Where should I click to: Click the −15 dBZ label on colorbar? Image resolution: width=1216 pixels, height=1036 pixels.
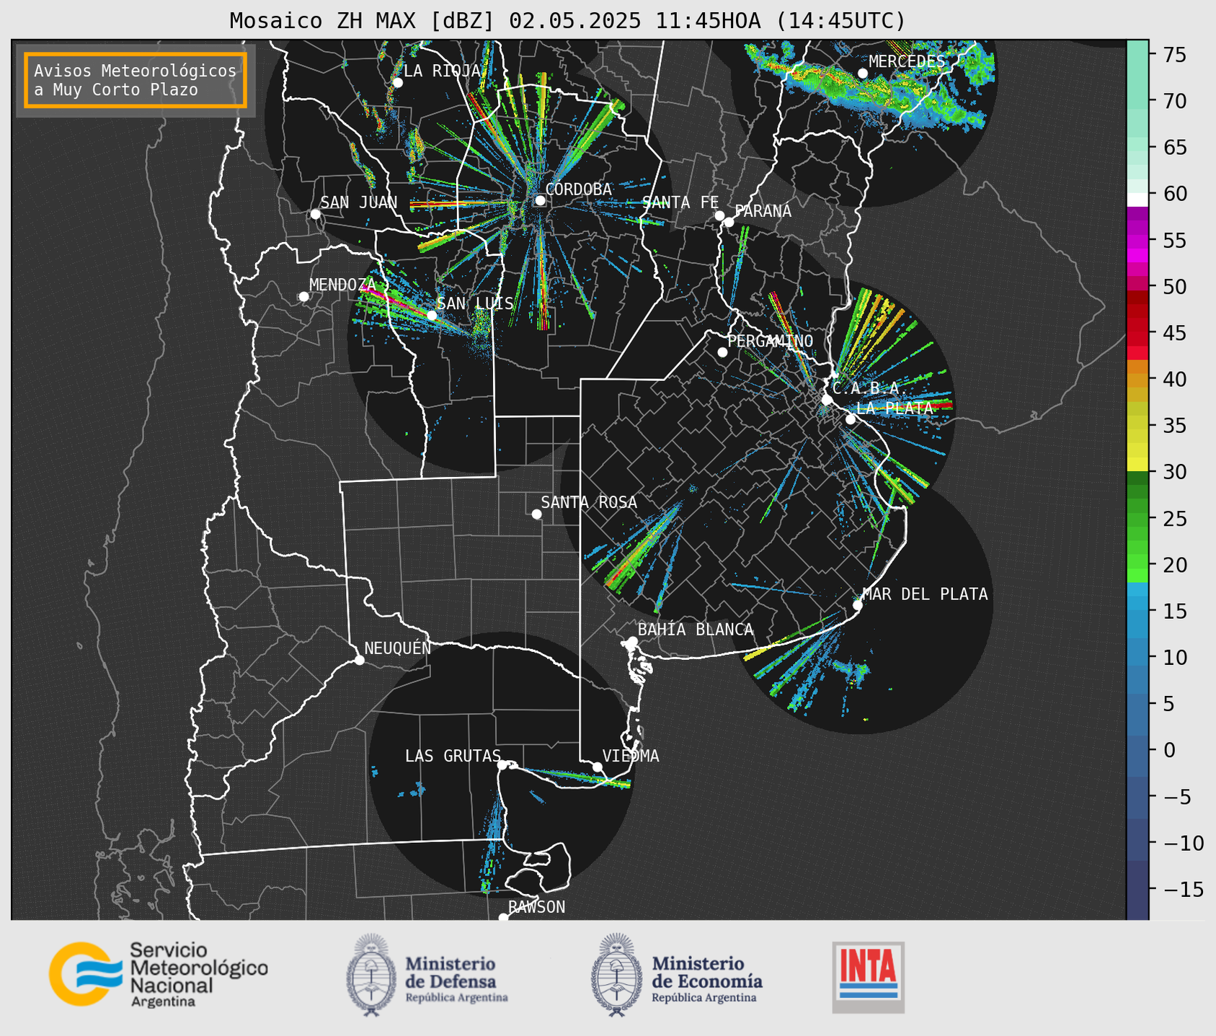point(1183,889)
